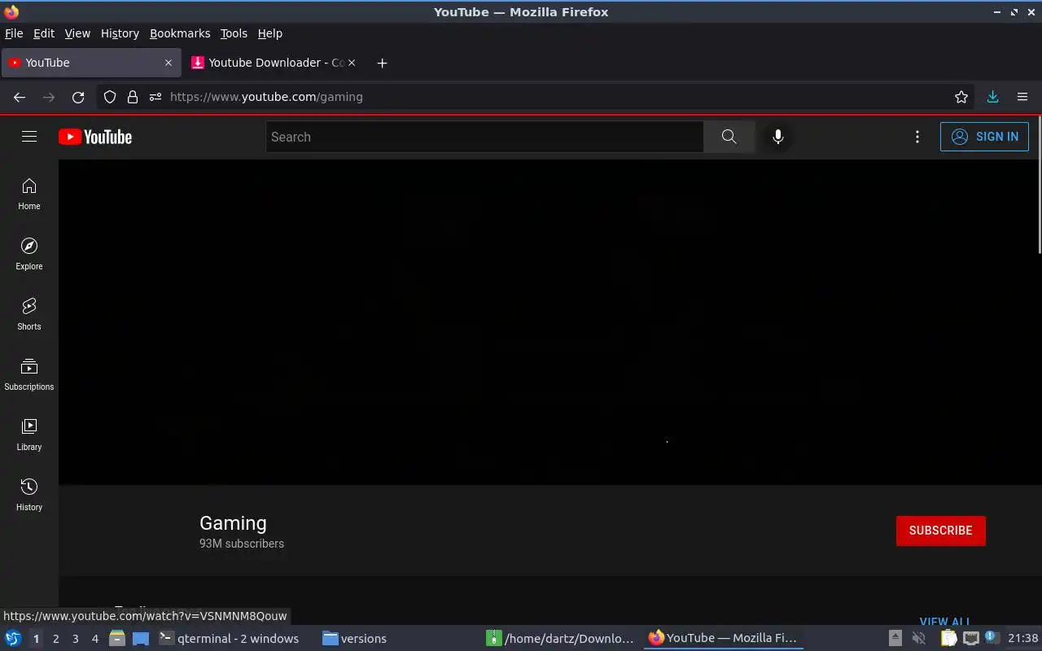Click the show desktop taskbar icon

click(141, 639)
